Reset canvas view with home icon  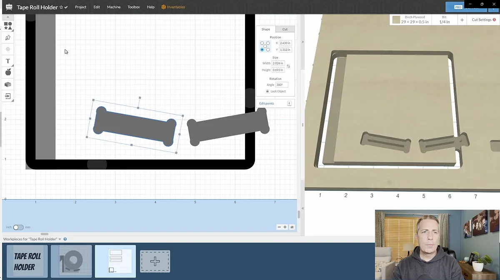pyautogui.click(x=292, y=227)
